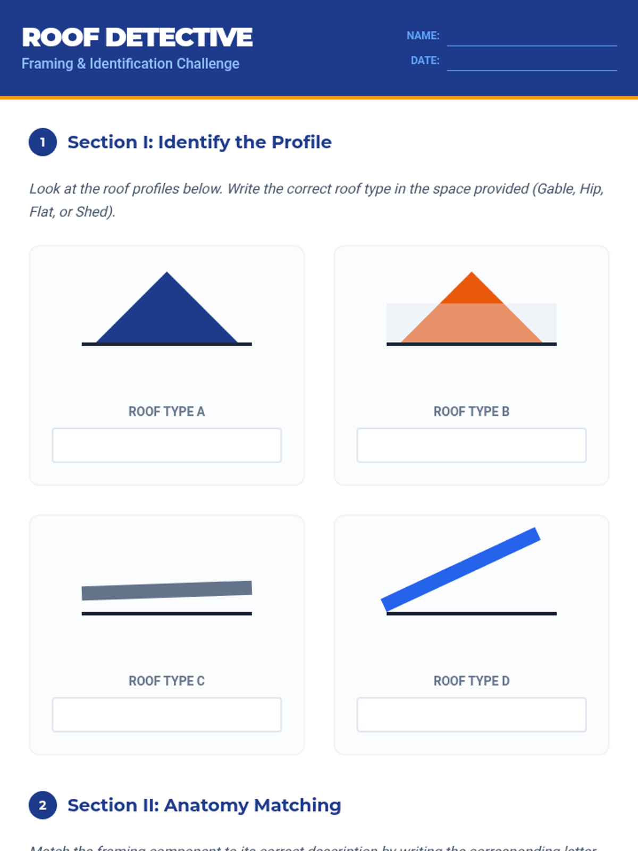The width and height of the screenshot is (638, 851).
Task: Focus the Roof Type C answer box
Action: coord(166,714)
